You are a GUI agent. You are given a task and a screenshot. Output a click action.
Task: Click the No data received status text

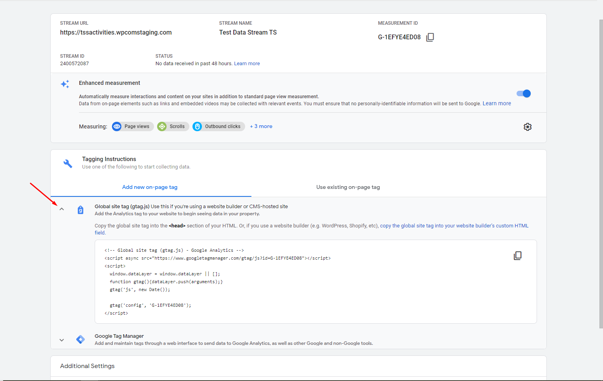194,64
